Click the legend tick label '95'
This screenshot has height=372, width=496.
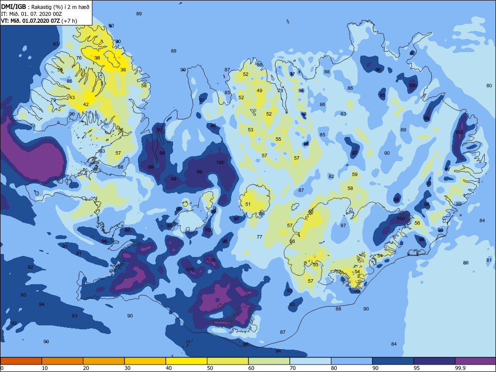[x=417, y=368]
